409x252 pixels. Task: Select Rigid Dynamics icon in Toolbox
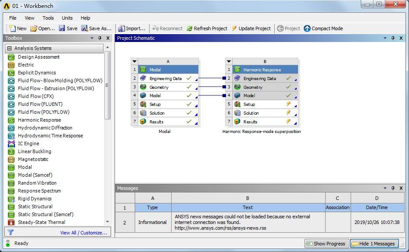pyautogui.click(x=11, y=199)
